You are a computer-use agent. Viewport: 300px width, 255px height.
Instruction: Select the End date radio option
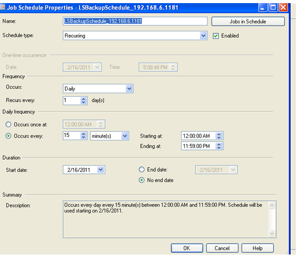coord(142,170)
